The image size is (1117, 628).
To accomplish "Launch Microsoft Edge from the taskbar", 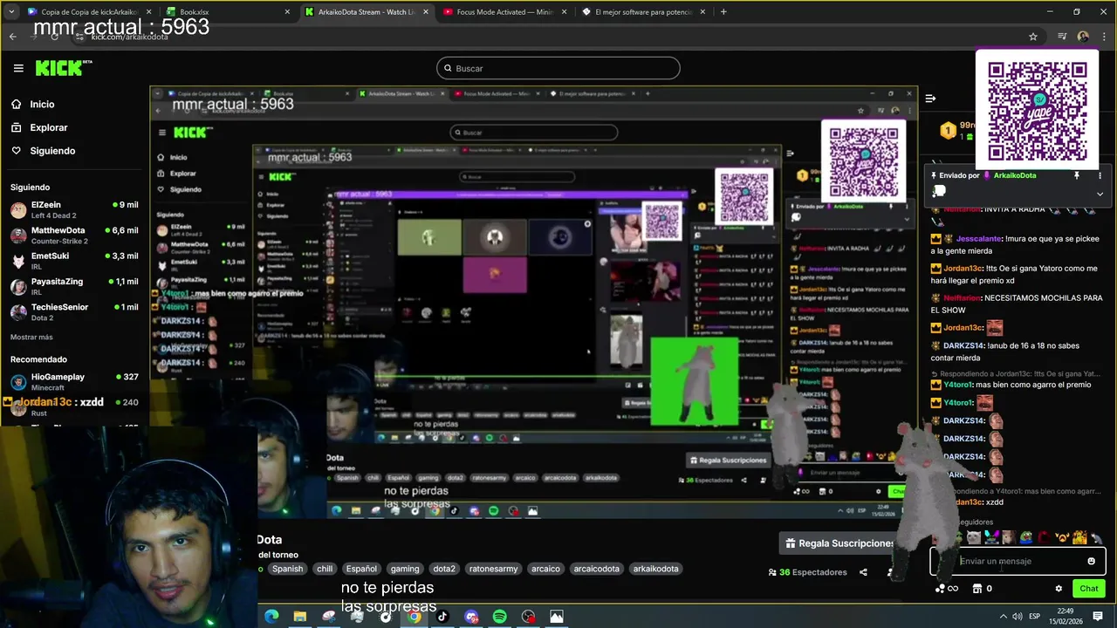I will 271,617.
